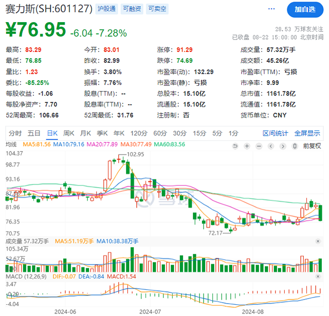This screenshot has height=316, width=329.
Task: Click the 102.95 high price marker
Action: click(136, 154)
